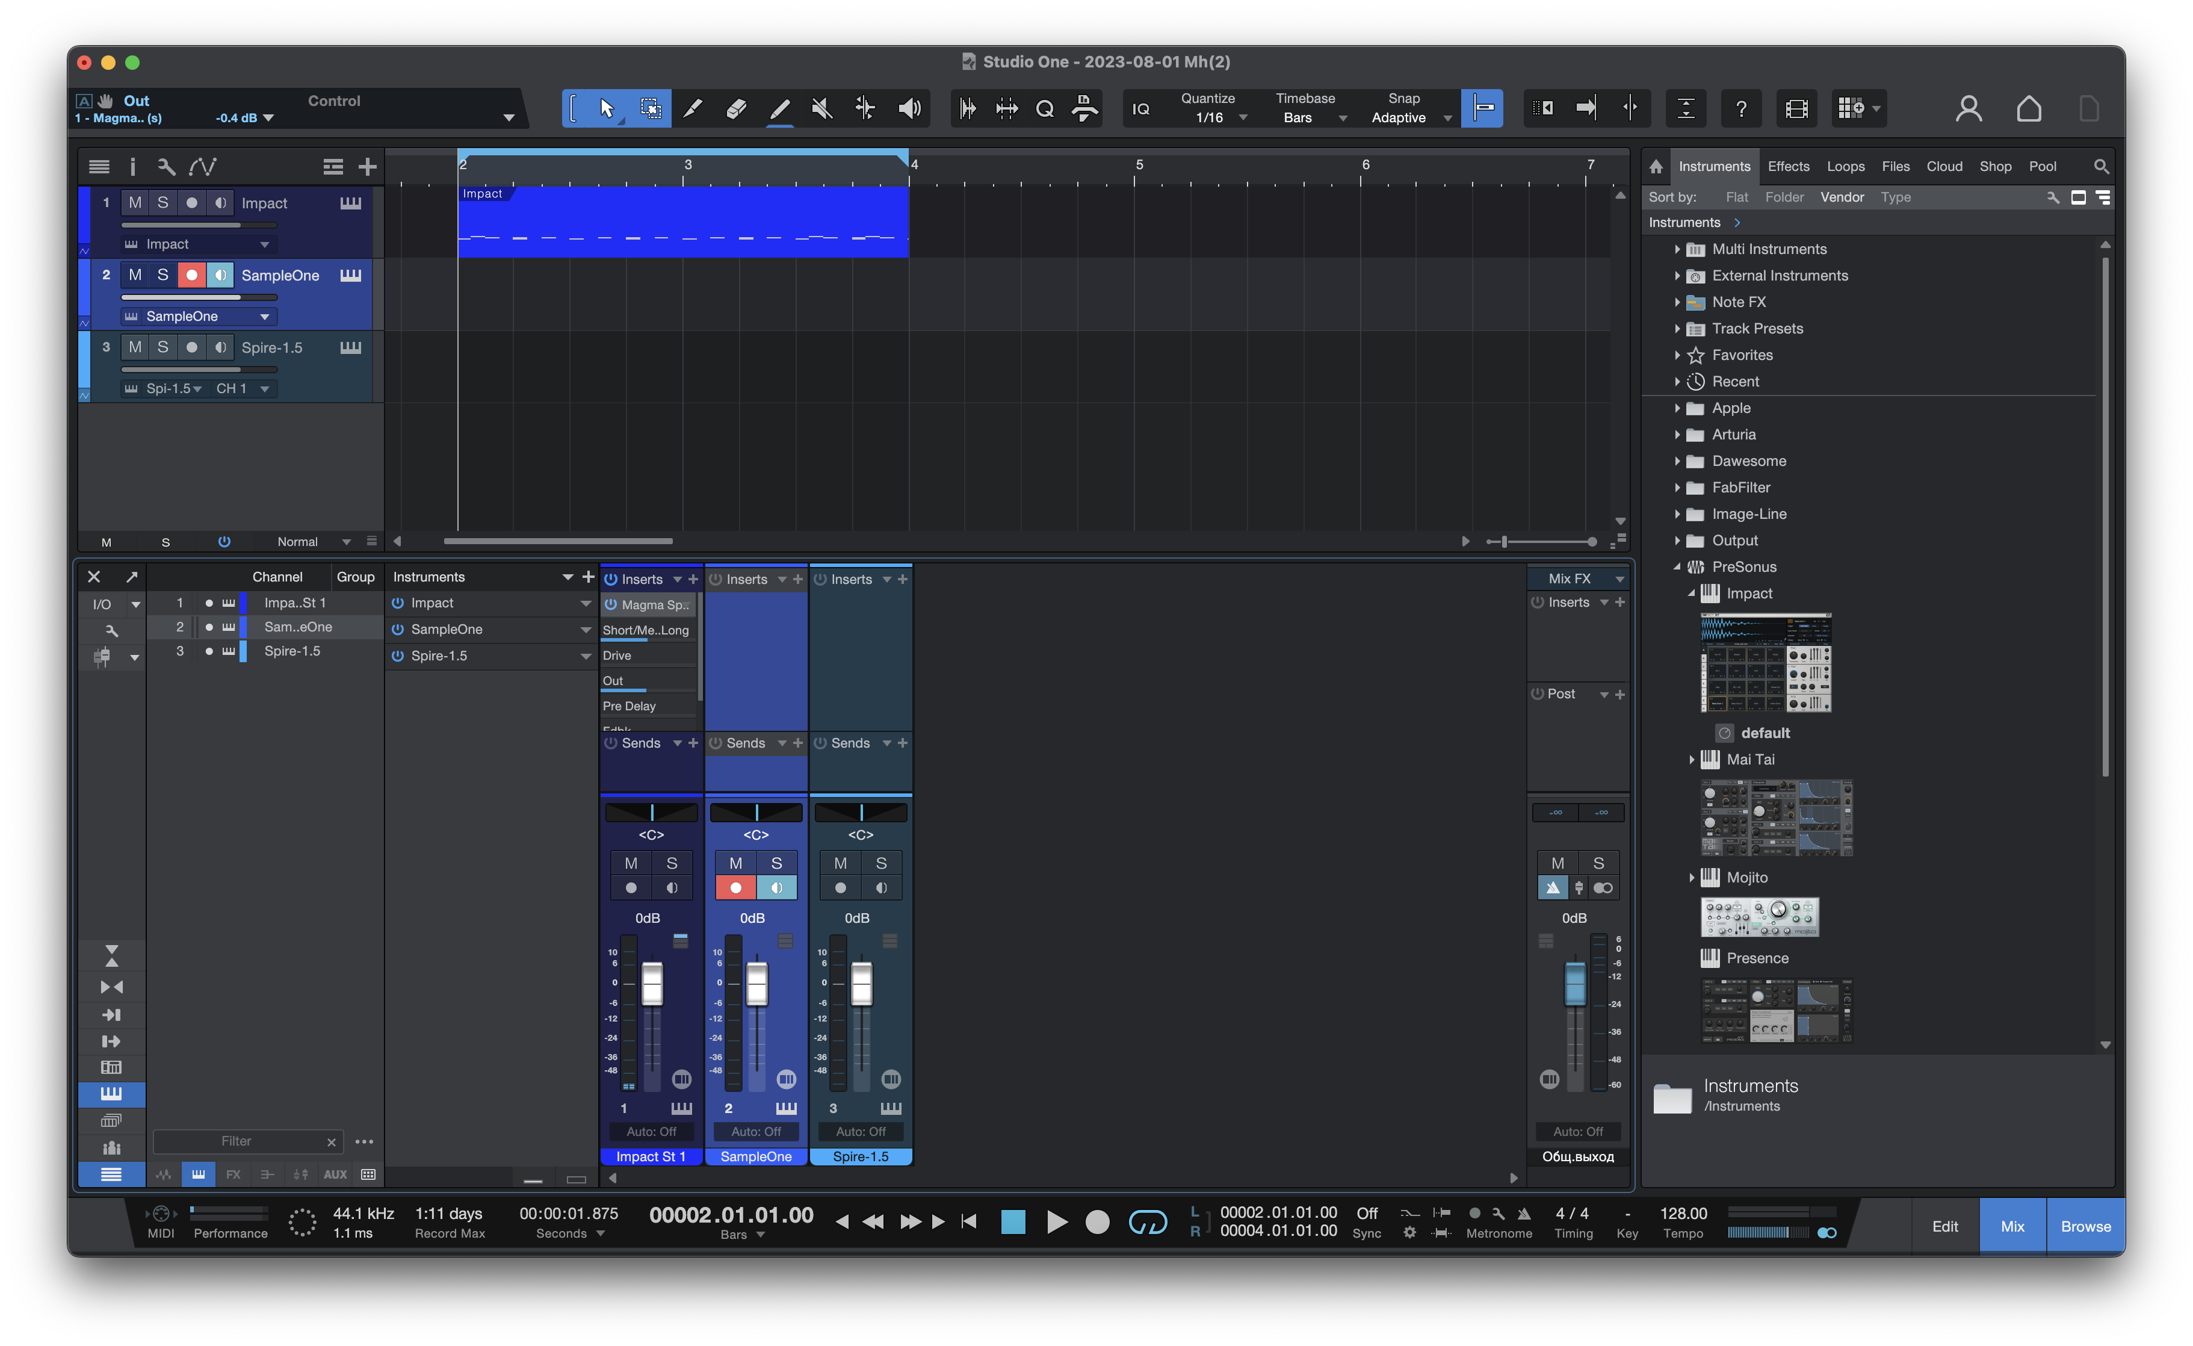
Task: Select the Mute tool icon
Action: [x=821, y=108]
